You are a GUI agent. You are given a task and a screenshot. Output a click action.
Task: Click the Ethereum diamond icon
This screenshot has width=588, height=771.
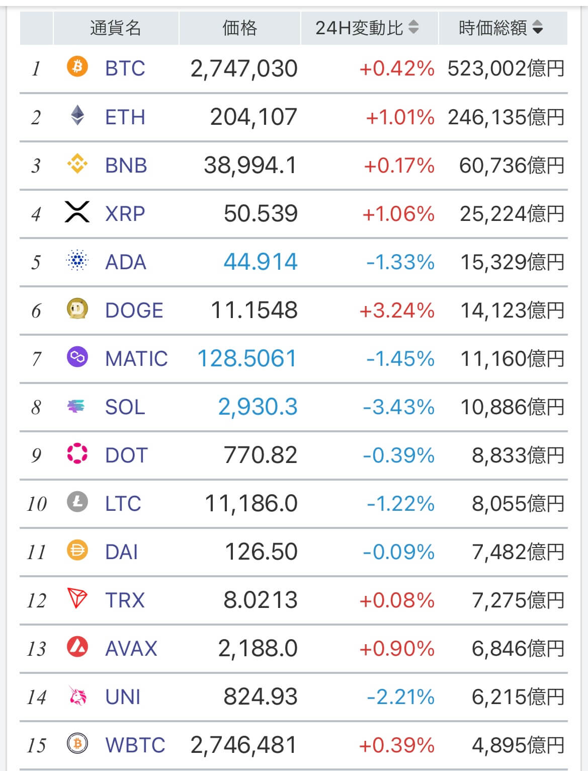[77, 115]
